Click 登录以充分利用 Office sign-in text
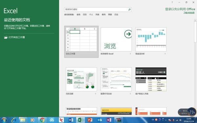The height and width of the screenshot is (123, 197). pos(180,9)
